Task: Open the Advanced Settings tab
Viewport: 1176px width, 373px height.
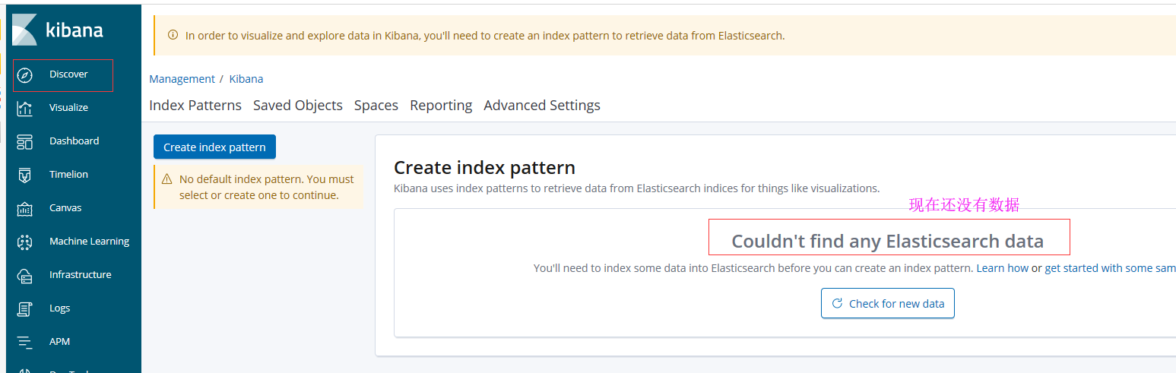Action: [542, 106]
